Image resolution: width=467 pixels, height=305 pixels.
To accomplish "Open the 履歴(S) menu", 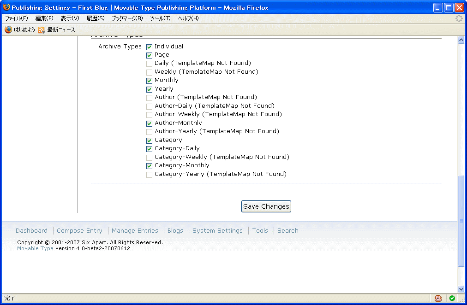I will pyautogui.click(x=96, y=18).
